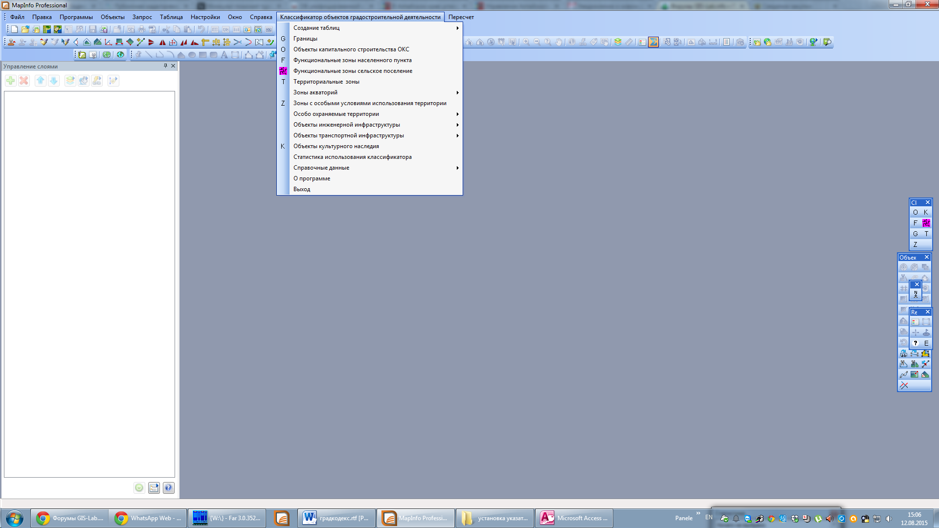Click the green plus add layer icon
This screenshot has width=939, height=528.
[x=11, y=81]
